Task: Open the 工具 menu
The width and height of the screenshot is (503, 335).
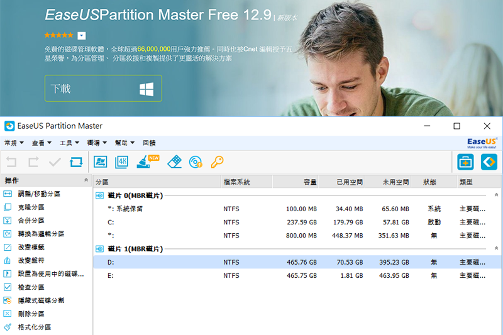Action: pos(69,143)
